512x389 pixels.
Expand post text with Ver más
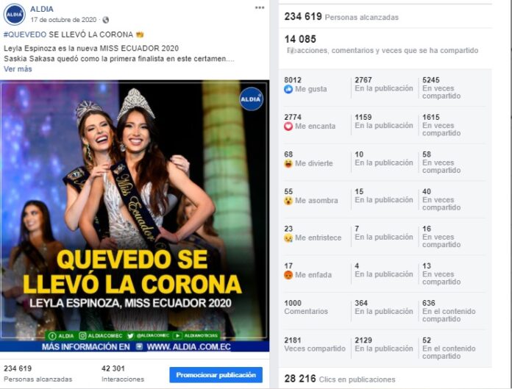[18, 69]
